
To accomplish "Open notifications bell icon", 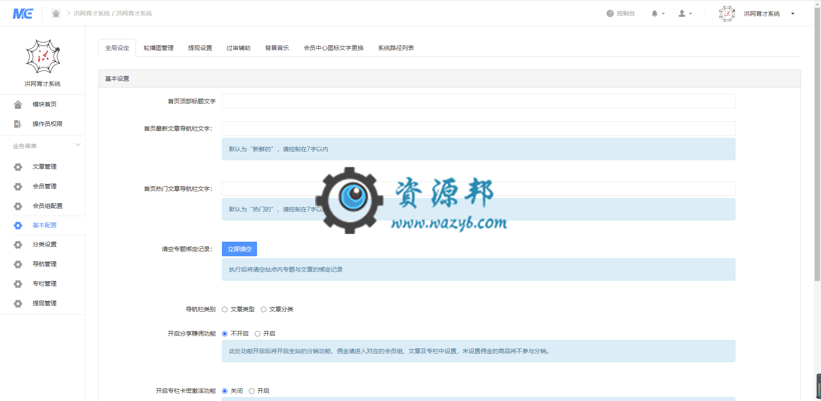I will coord(655,14).
